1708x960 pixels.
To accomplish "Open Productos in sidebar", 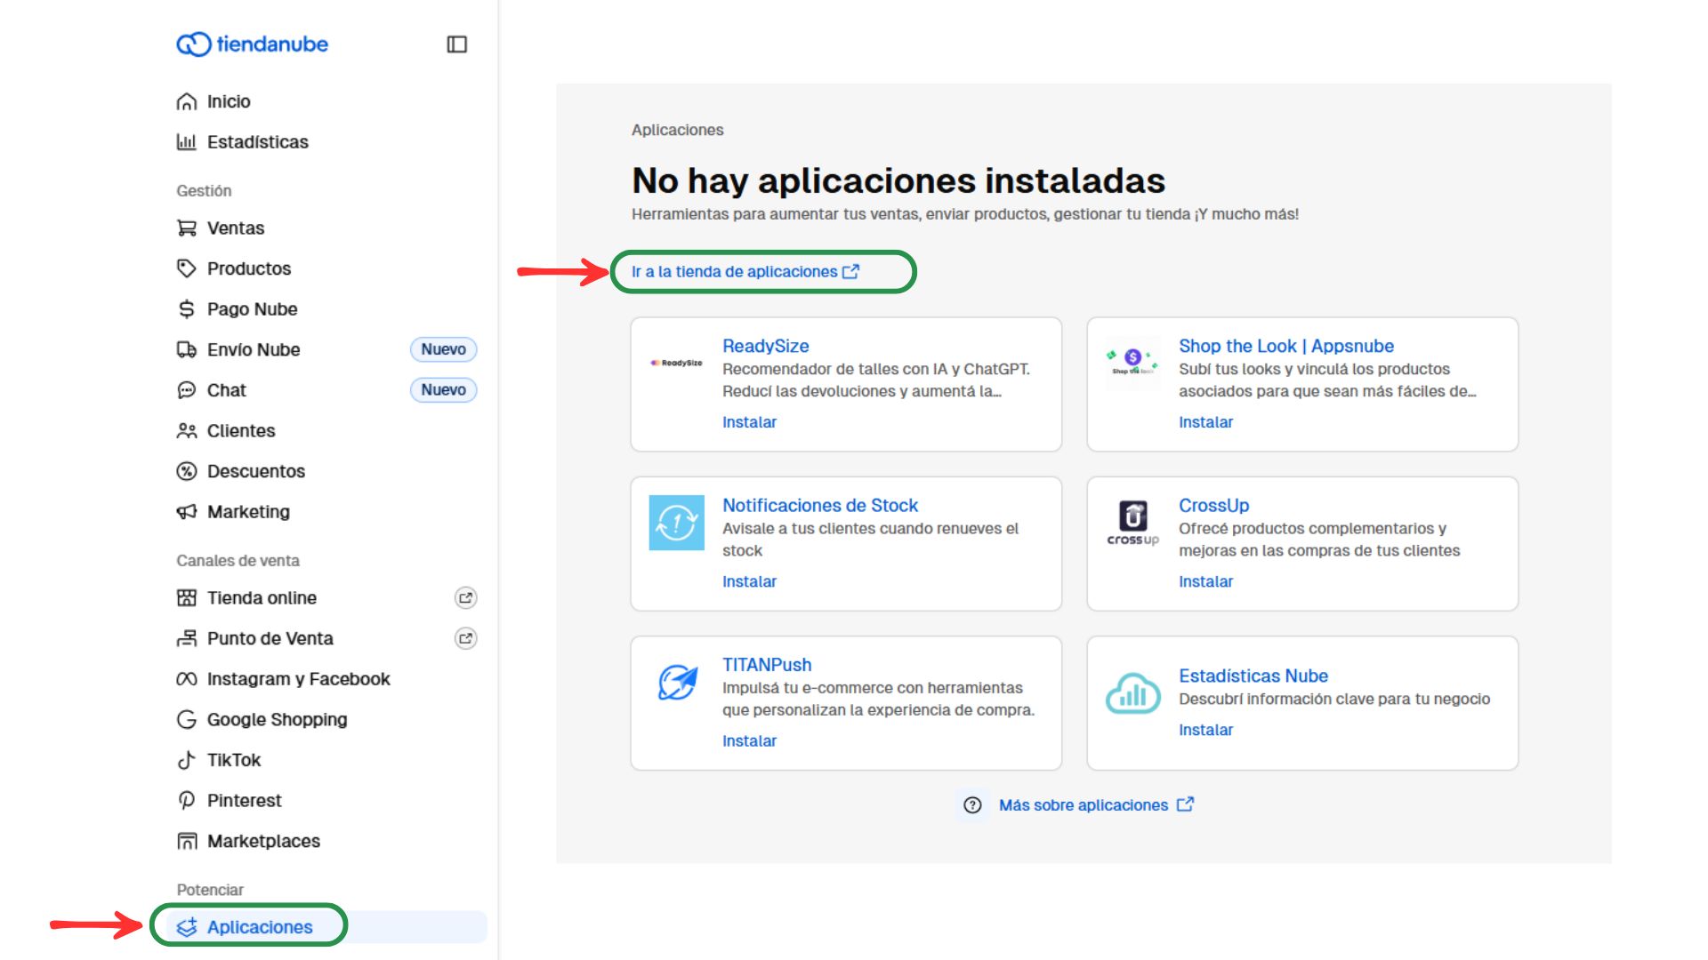I will tap(248, 268).
